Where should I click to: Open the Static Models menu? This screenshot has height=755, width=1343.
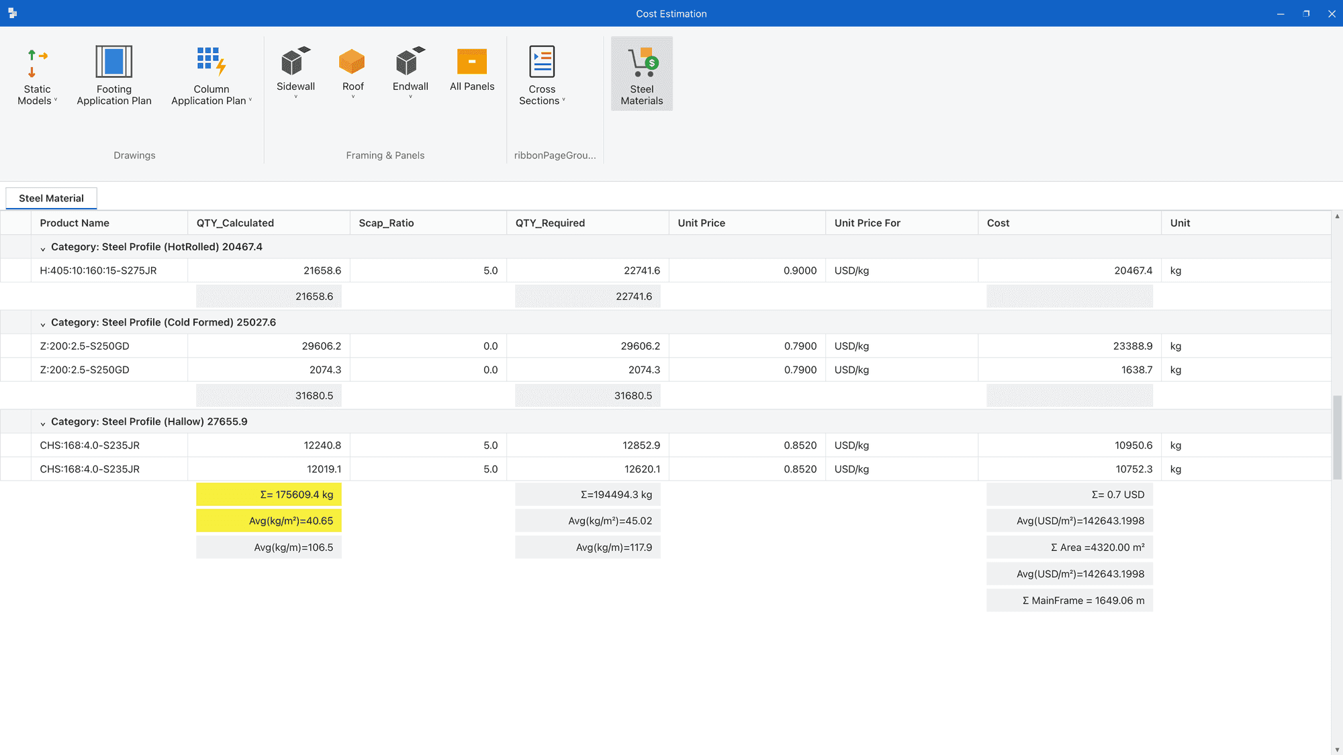(37, 75)
